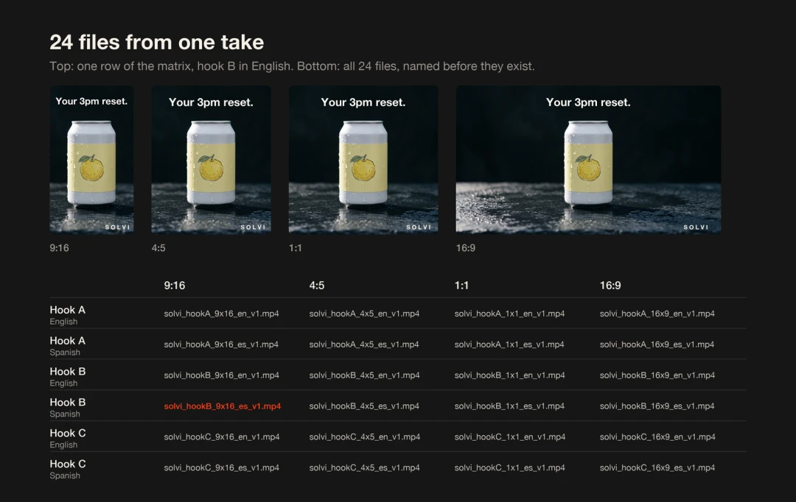Screen dimensions: 796x502
Task: Select file solvi_hookB_16x9_es_v1.mp4
Action: 657,406
